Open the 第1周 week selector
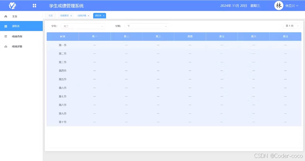 tap(292, 26)
